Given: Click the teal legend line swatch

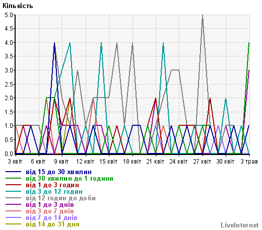Looking at the screenshot, I should (13, 191).
